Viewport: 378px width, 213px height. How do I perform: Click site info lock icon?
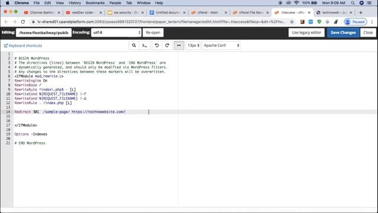[x=33, y=22]
